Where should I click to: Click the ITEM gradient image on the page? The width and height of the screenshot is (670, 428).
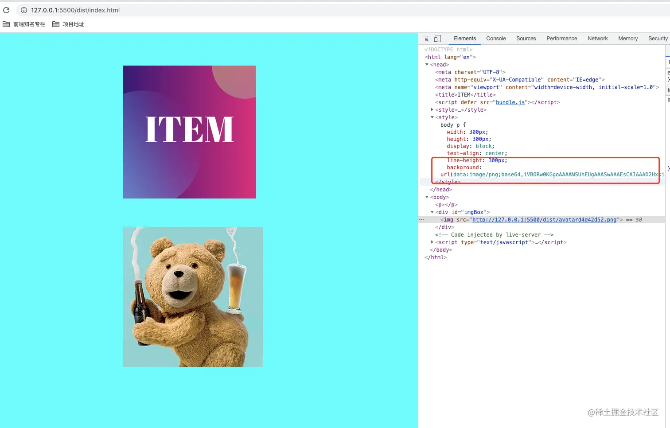(190, 132)
